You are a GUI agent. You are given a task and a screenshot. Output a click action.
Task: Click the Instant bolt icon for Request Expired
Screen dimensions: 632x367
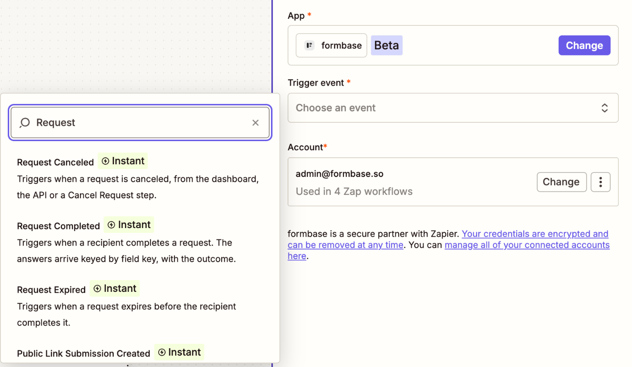pyautogui.click(x=97, y=289)
